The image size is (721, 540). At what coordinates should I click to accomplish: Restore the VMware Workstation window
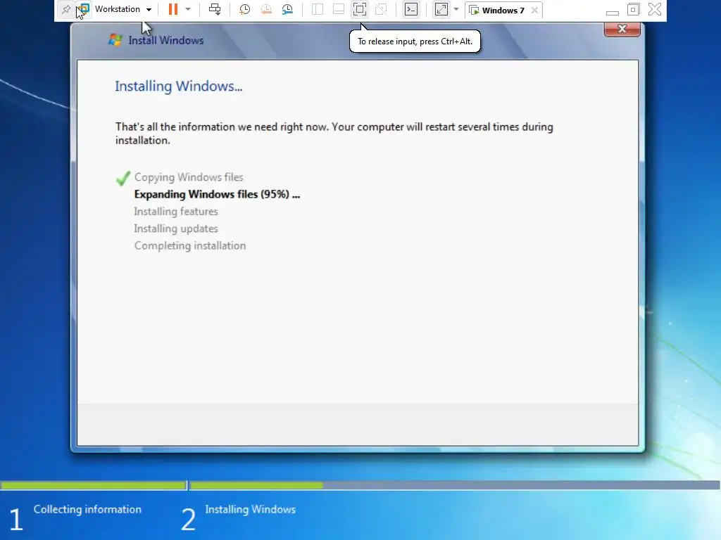(633, 9)
